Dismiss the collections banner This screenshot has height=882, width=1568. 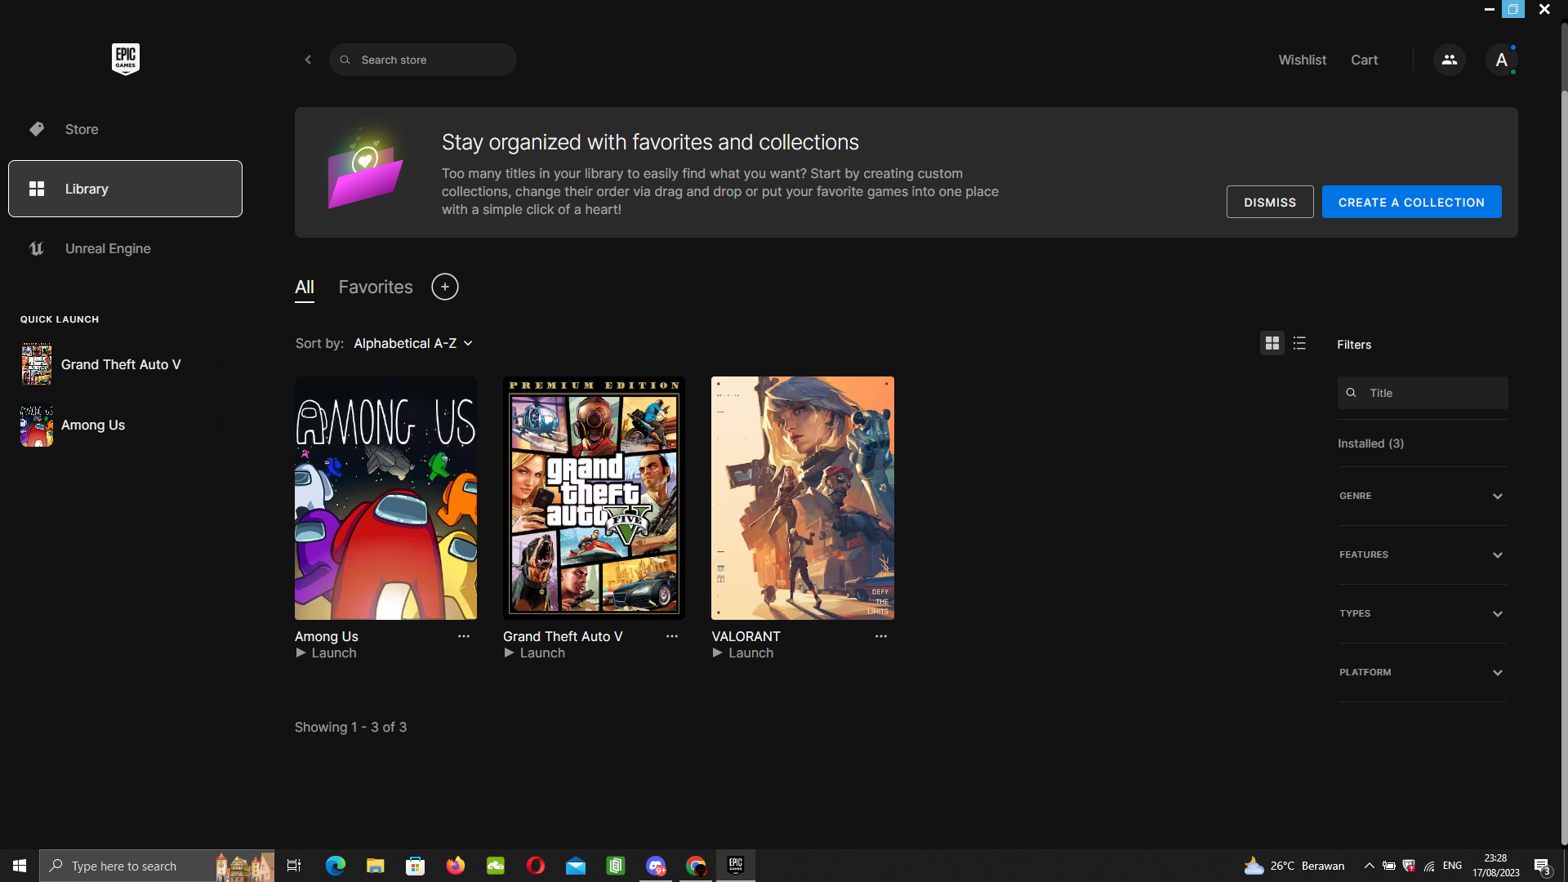[1269, 202]
